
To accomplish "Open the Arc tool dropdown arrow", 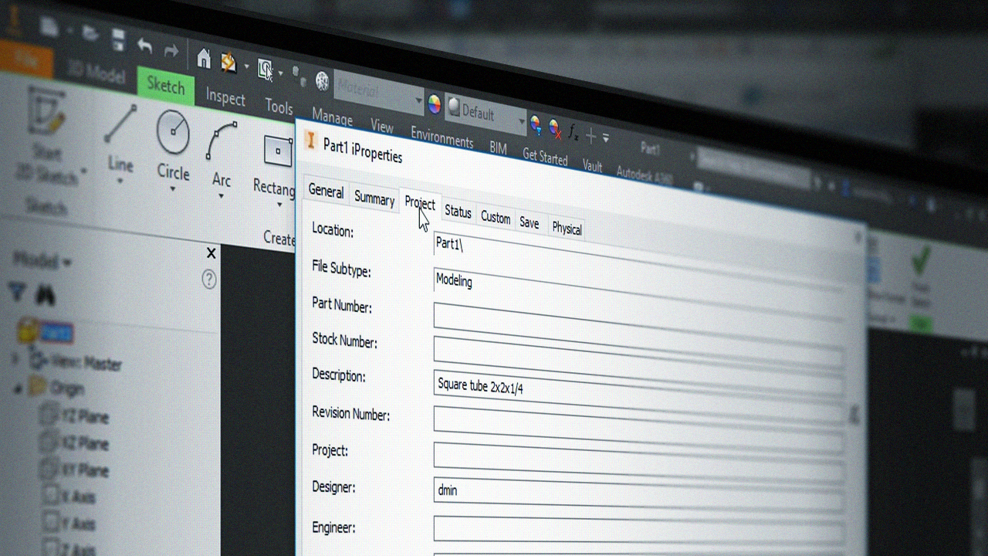I will pos(222,197).
